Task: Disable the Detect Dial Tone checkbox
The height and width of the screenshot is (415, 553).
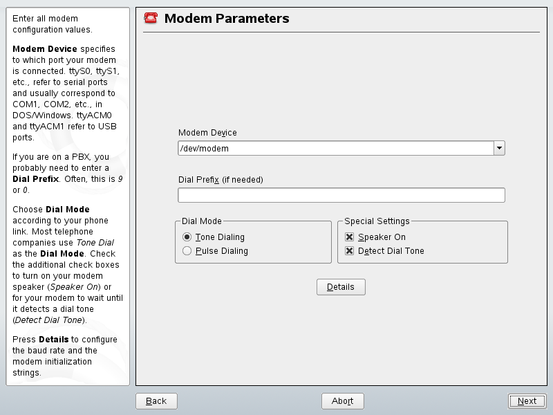Action: (x=350, y=251)
